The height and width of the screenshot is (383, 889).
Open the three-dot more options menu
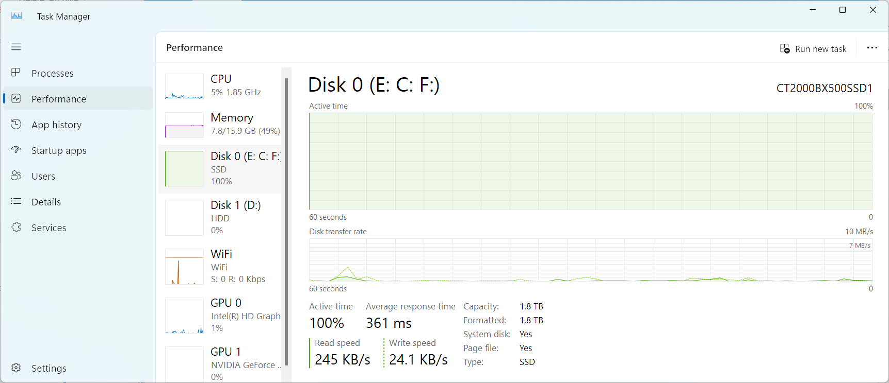point(872,48)
